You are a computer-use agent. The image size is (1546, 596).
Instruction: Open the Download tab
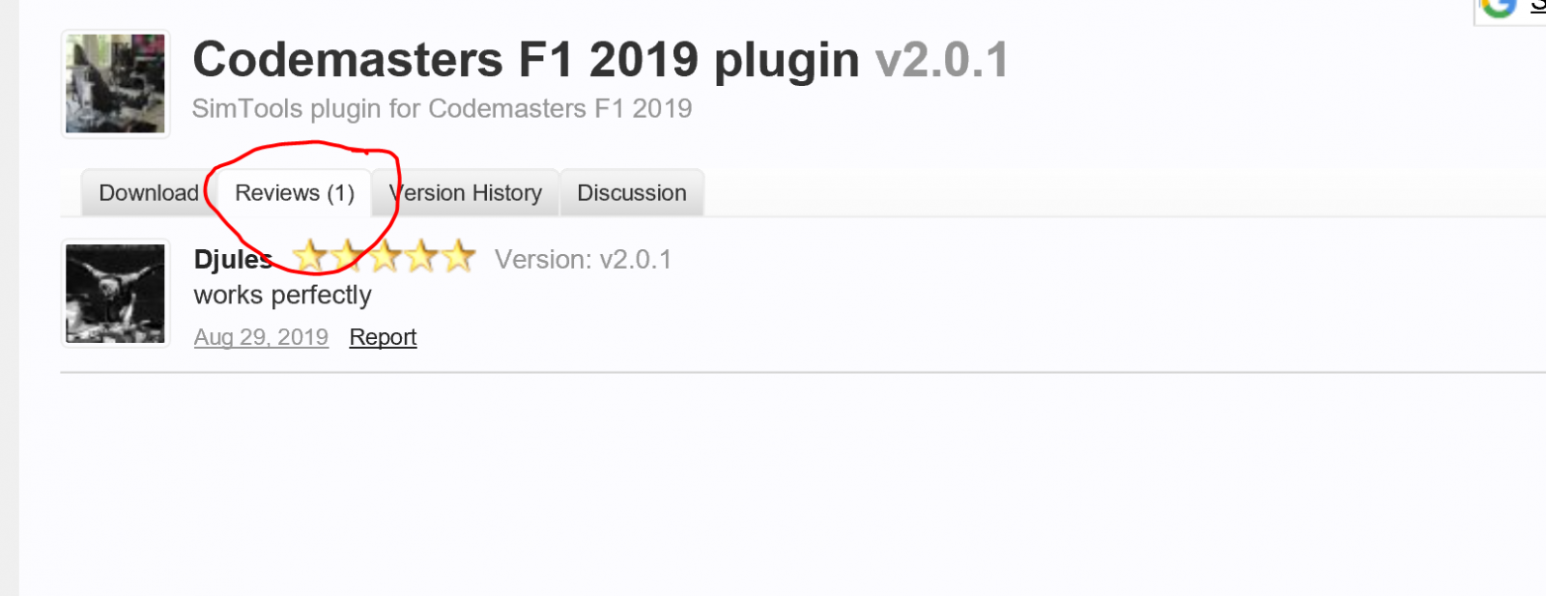click(148, 193)
